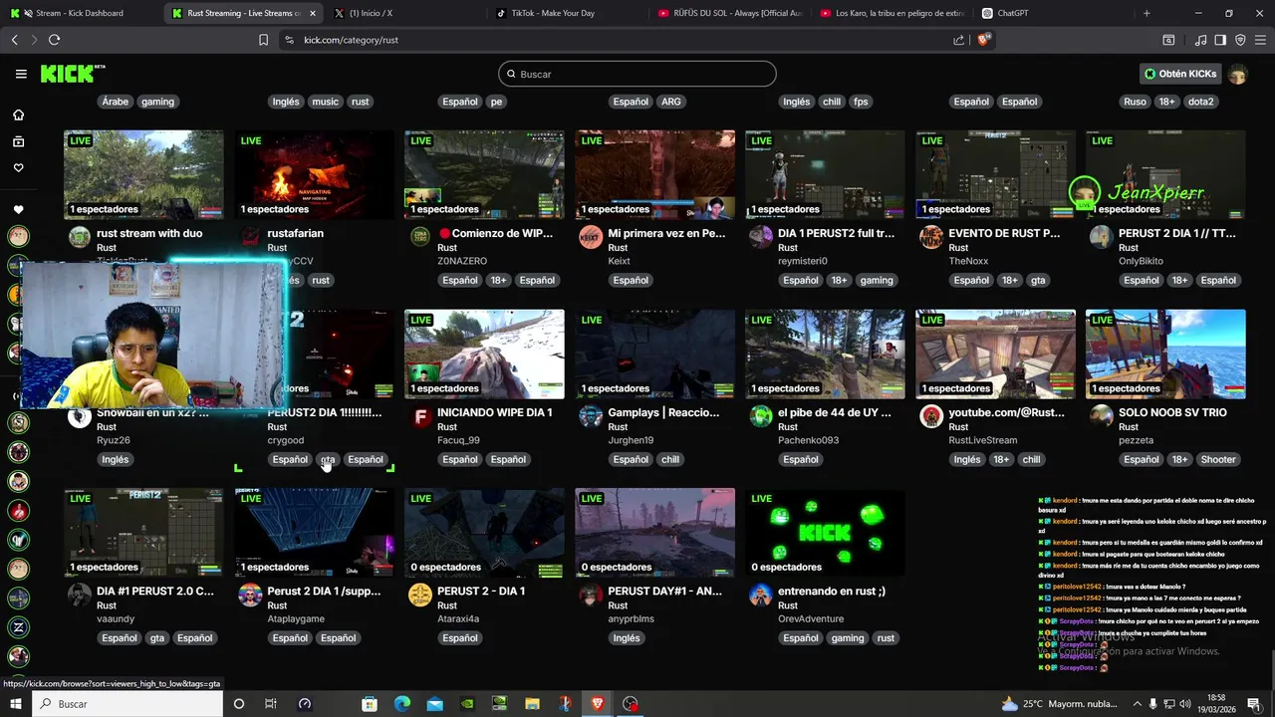
Task: Go to Home in Kick sidebar
Action: 18,115
